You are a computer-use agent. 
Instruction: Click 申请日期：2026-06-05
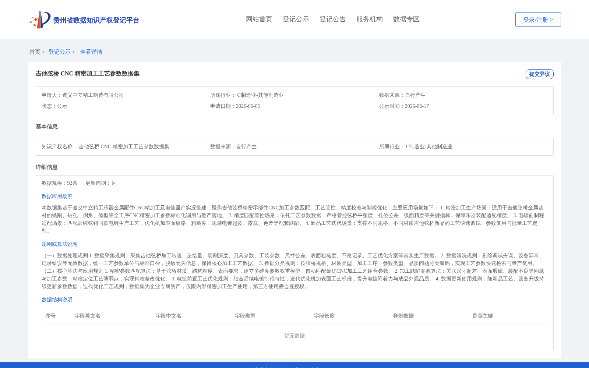click(x=235, y=106)
